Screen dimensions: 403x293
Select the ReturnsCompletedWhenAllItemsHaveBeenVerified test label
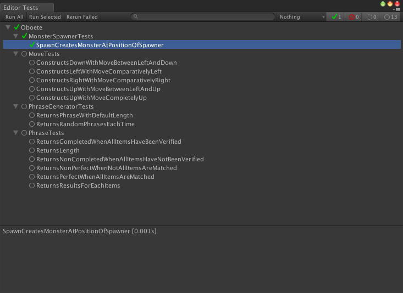click(x=109, y=142)
